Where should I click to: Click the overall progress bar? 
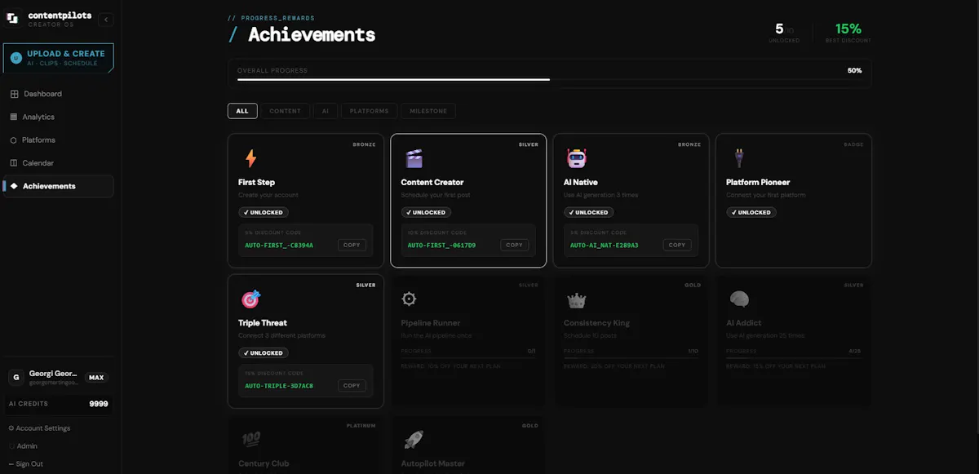click(549, 80)
